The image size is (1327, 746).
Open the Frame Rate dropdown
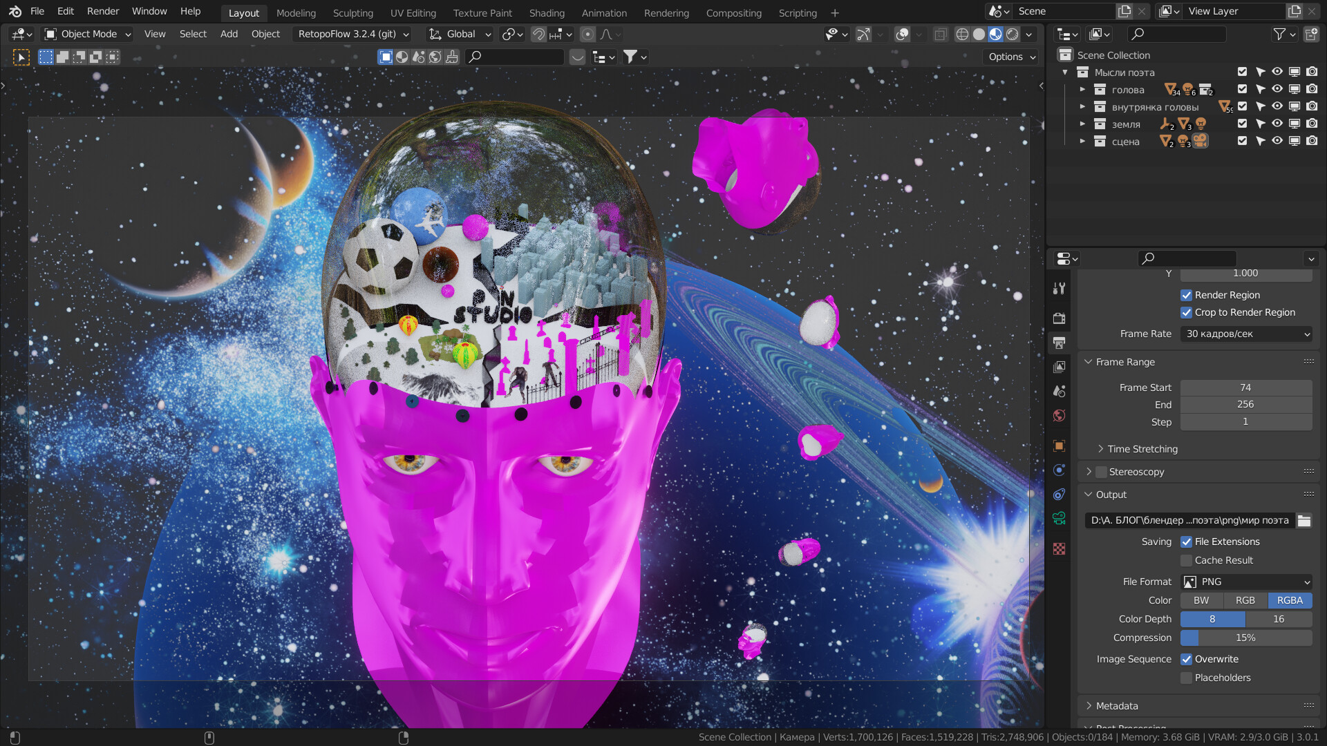click(1245, 334)
